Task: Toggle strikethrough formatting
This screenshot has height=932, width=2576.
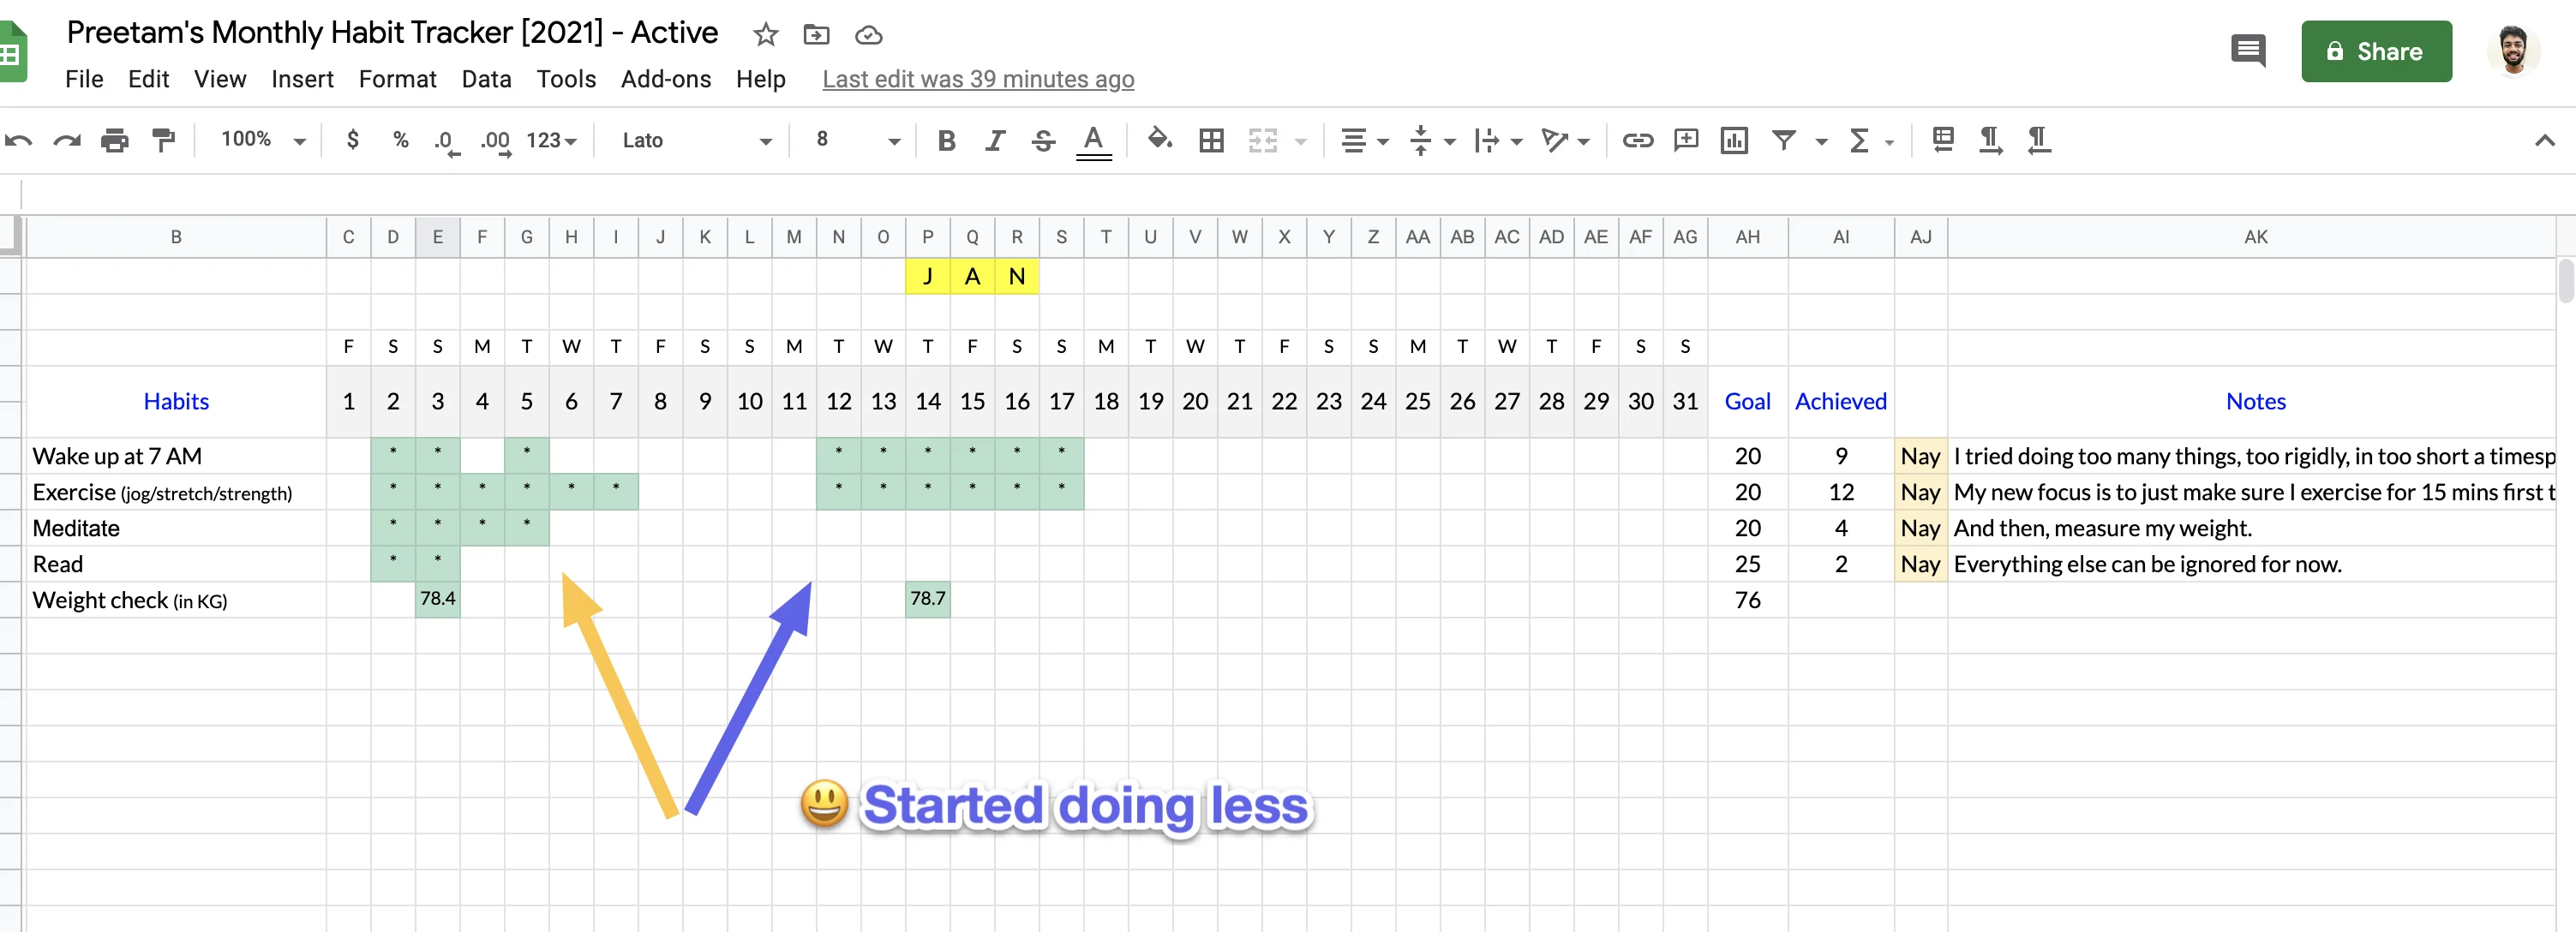Action: coord(1043,140)
